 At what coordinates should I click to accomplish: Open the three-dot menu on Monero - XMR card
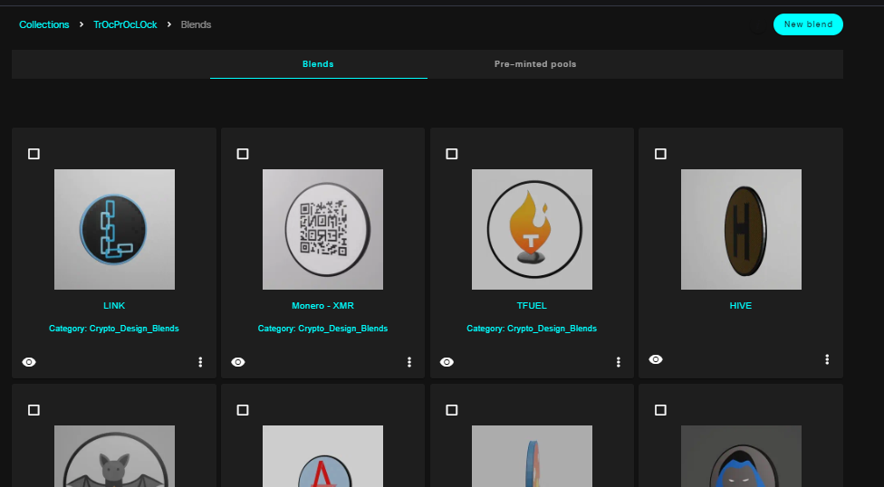(409, 362)
